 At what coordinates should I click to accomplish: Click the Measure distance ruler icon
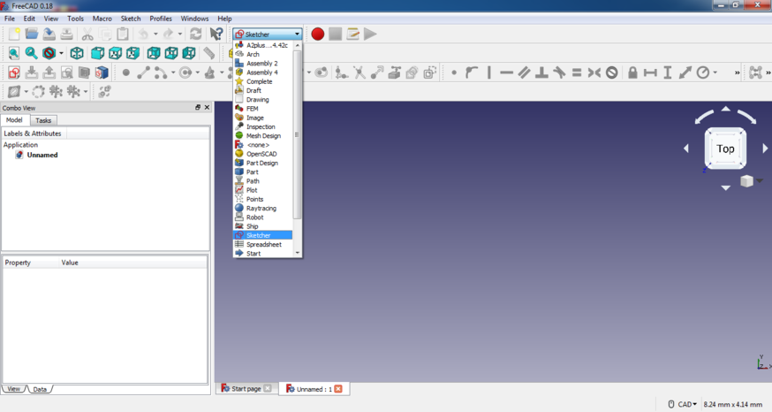[x=209, y=53]
